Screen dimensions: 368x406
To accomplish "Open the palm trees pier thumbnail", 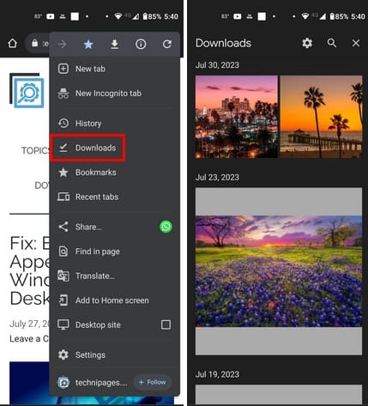I will (x=321, y=117).
